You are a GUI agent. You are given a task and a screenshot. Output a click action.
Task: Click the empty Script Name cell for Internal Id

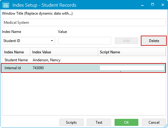coord(132,68)
